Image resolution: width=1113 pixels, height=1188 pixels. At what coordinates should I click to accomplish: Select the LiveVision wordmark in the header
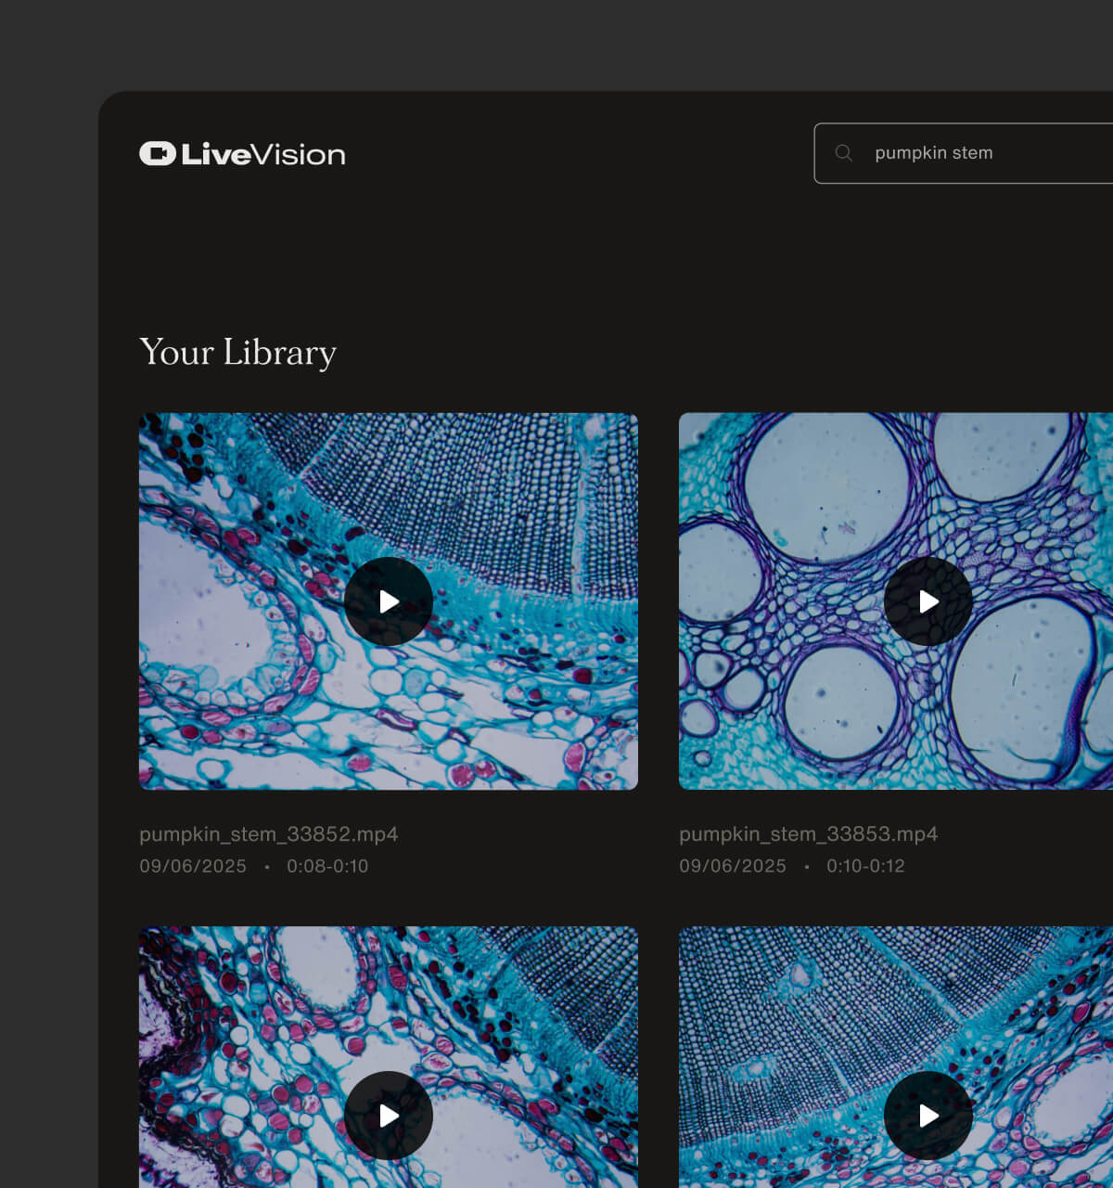(262, 154)
